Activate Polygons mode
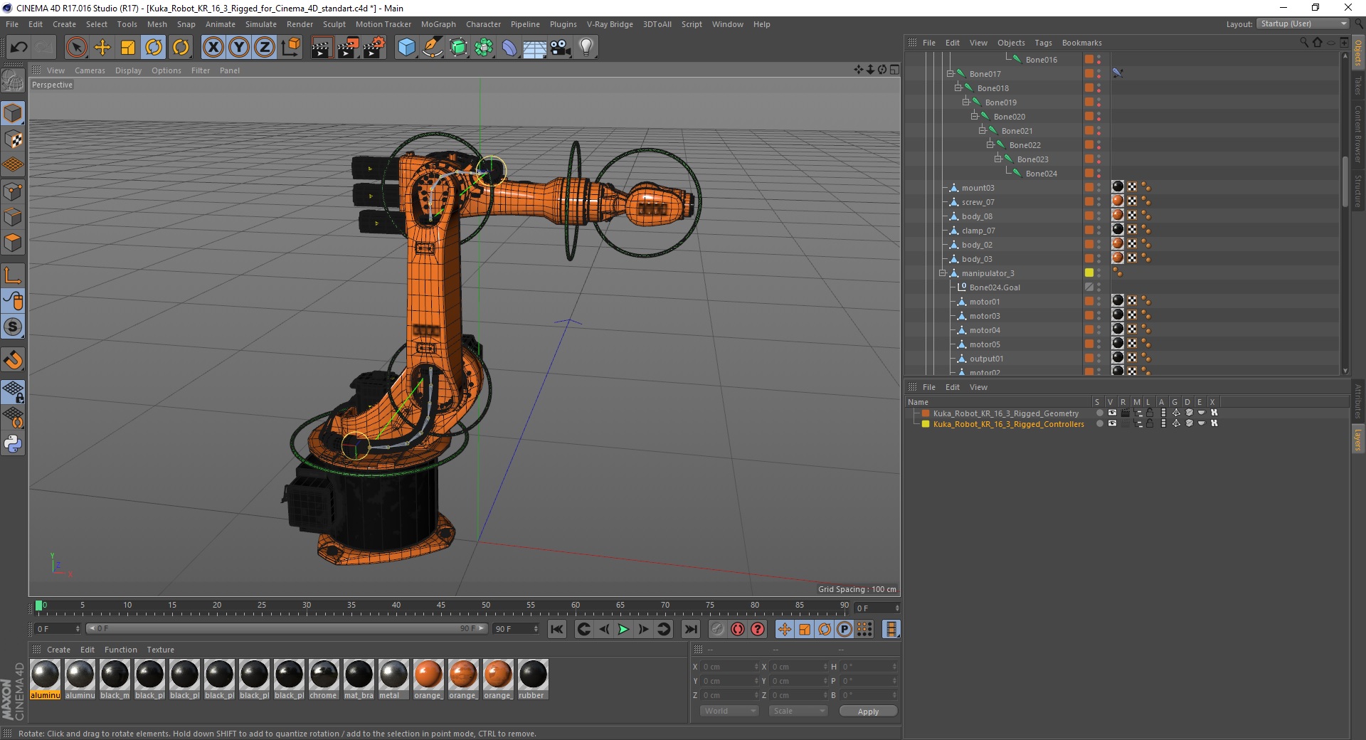Screen dimensions: 1366x740 (x=13, y=243)
